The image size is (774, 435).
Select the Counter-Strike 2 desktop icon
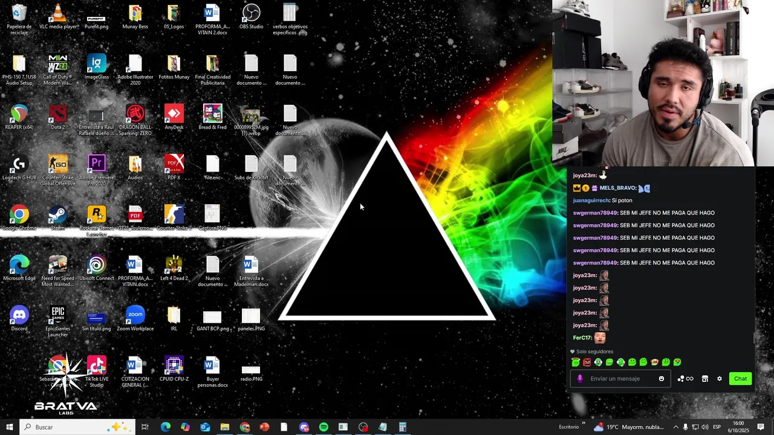point(174,218)
